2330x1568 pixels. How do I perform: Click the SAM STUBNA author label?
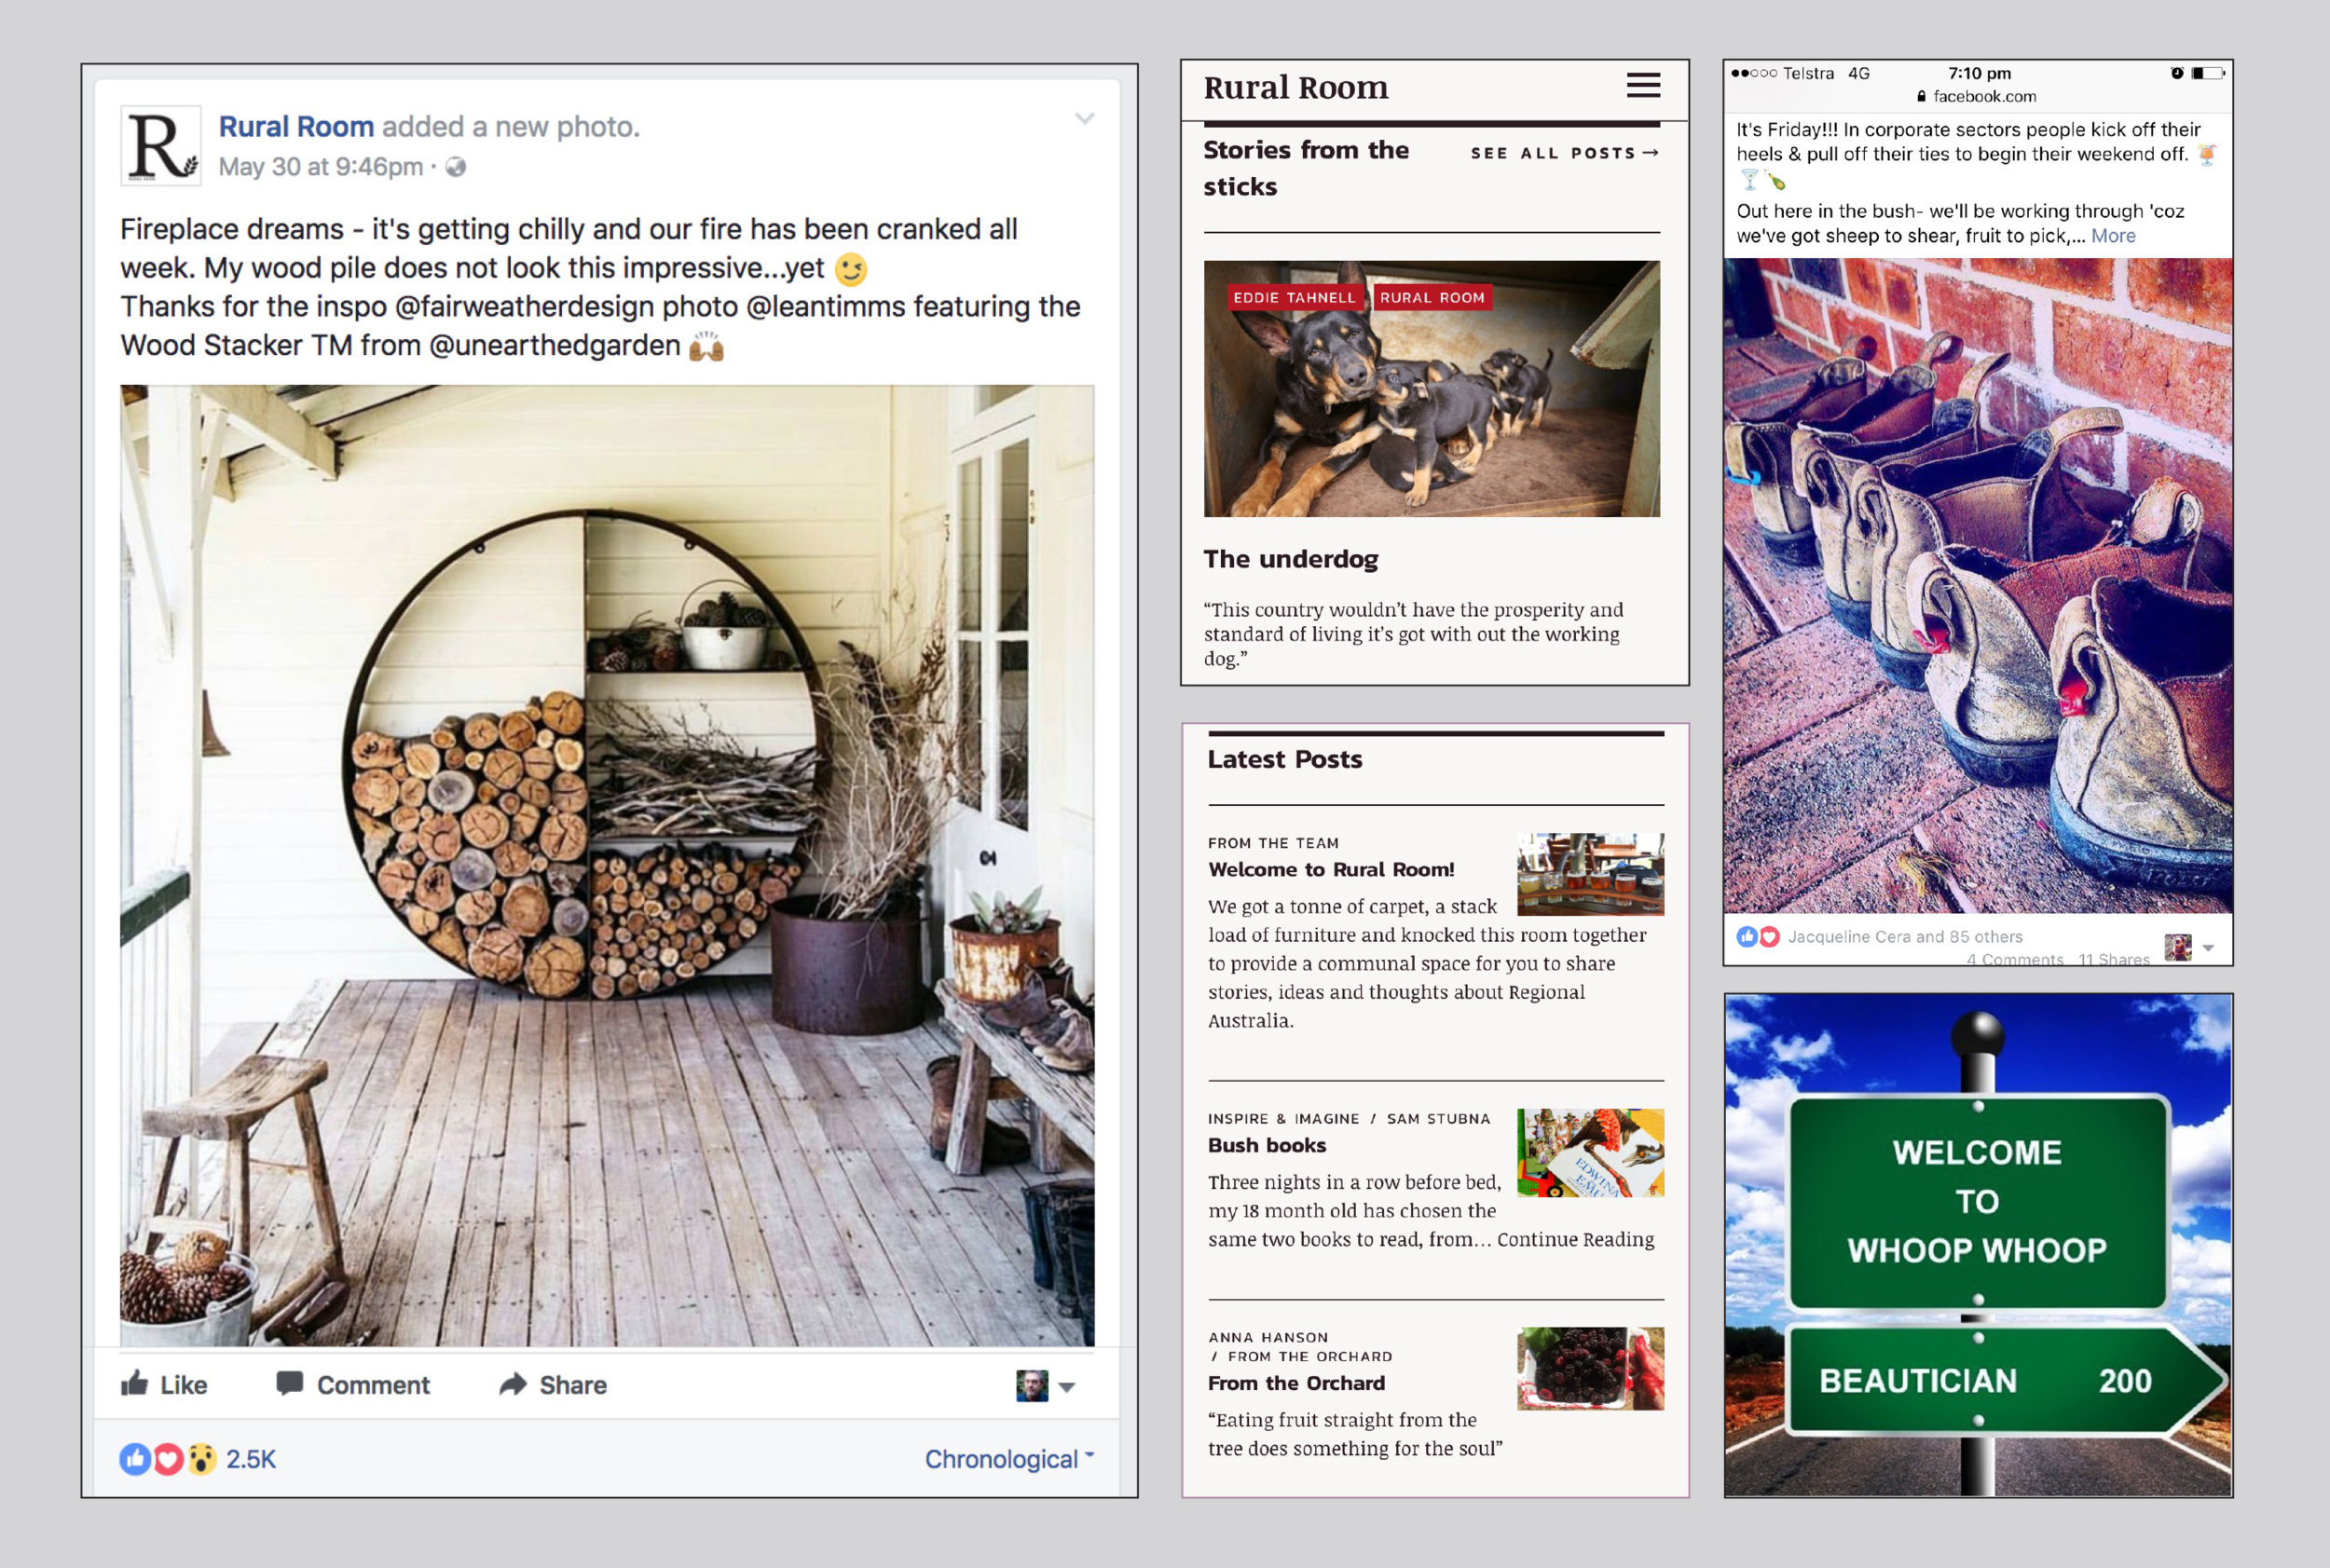[1439, 1119]
